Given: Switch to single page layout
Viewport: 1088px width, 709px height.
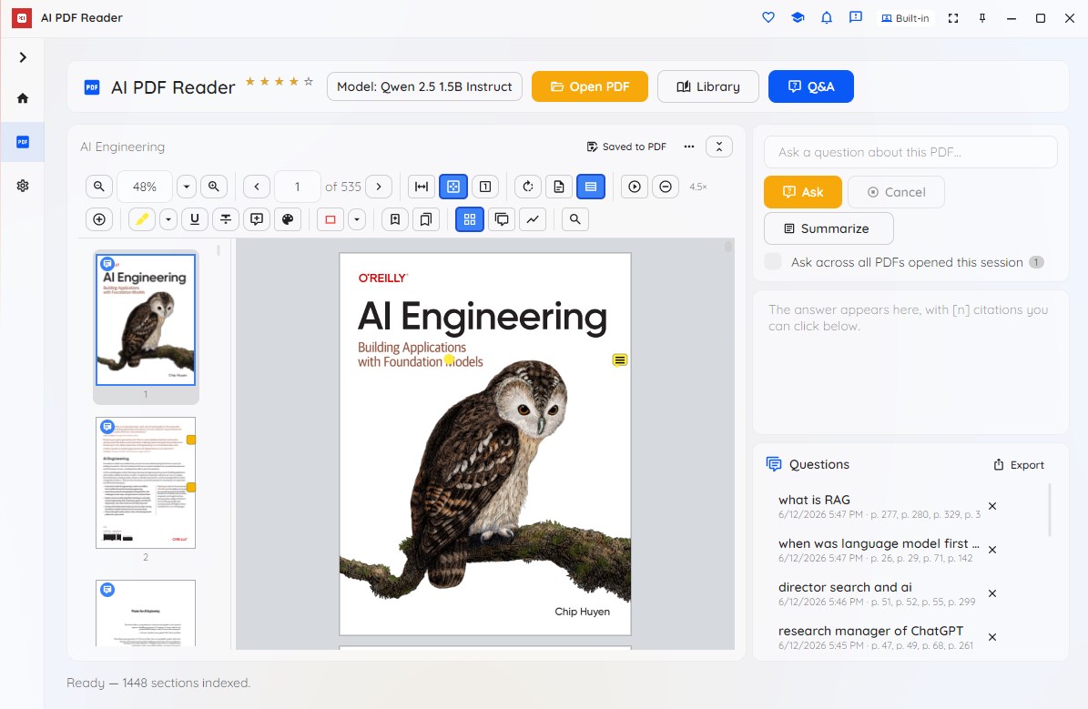Looking at the screenshot, I should coord(559,187).
